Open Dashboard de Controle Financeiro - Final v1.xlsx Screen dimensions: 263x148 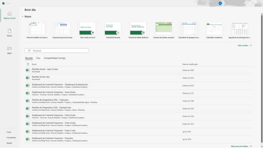tap(138, 132)
